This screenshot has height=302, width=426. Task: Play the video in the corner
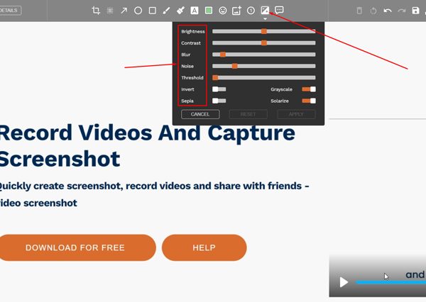pos(344,282)
